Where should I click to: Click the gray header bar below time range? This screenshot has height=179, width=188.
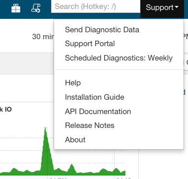coord(27,63)
